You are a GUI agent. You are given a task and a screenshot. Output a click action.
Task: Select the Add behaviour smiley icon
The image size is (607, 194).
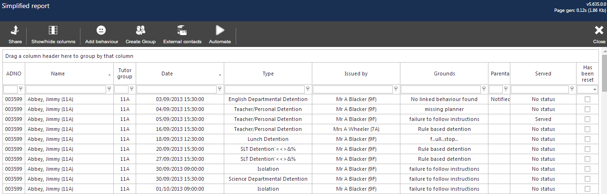point(101,30)
